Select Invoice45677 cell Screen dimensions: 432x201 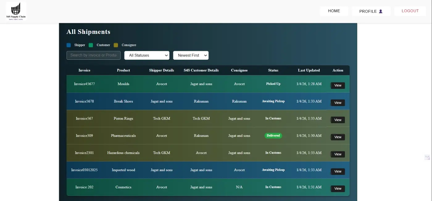click(84, 84)
